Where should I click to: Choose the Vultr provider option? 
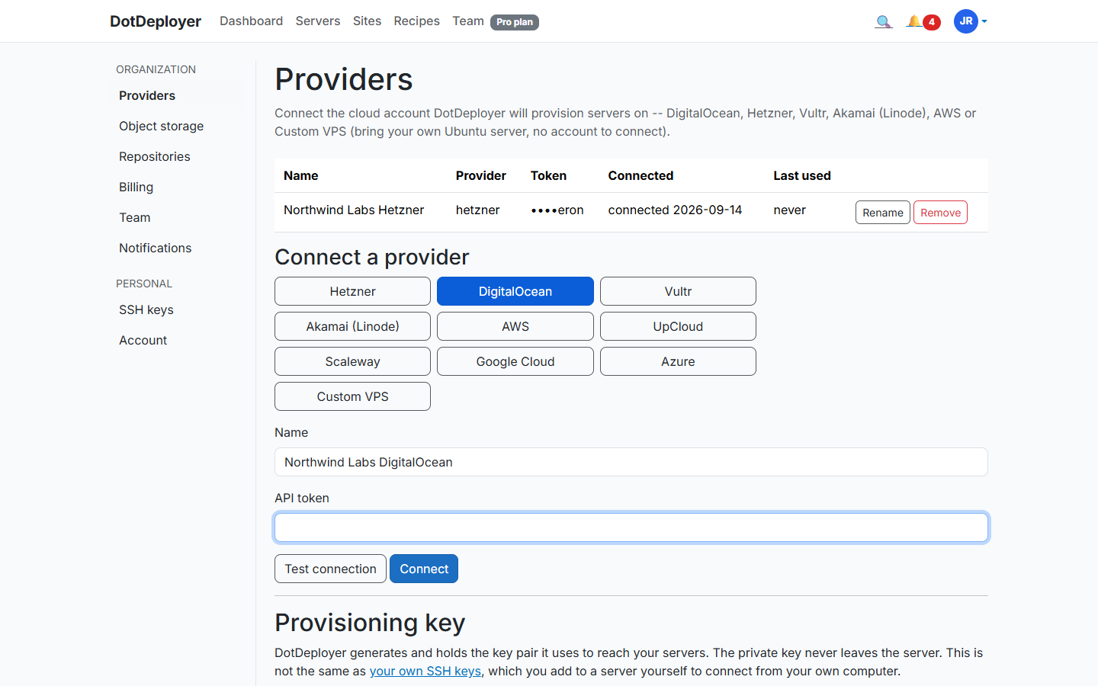click(678, 291)
